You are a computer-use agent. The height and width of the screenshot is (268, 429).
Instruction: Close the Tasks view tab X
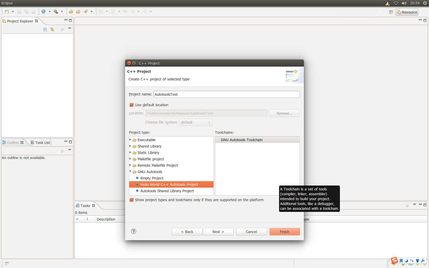coord(93,205)
